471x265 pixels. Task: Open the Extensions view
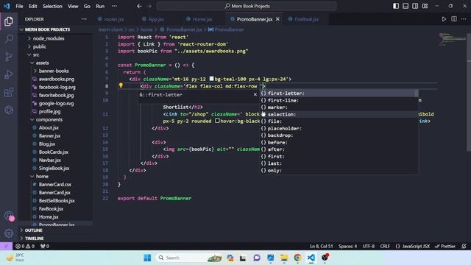[x=9, y=92]
